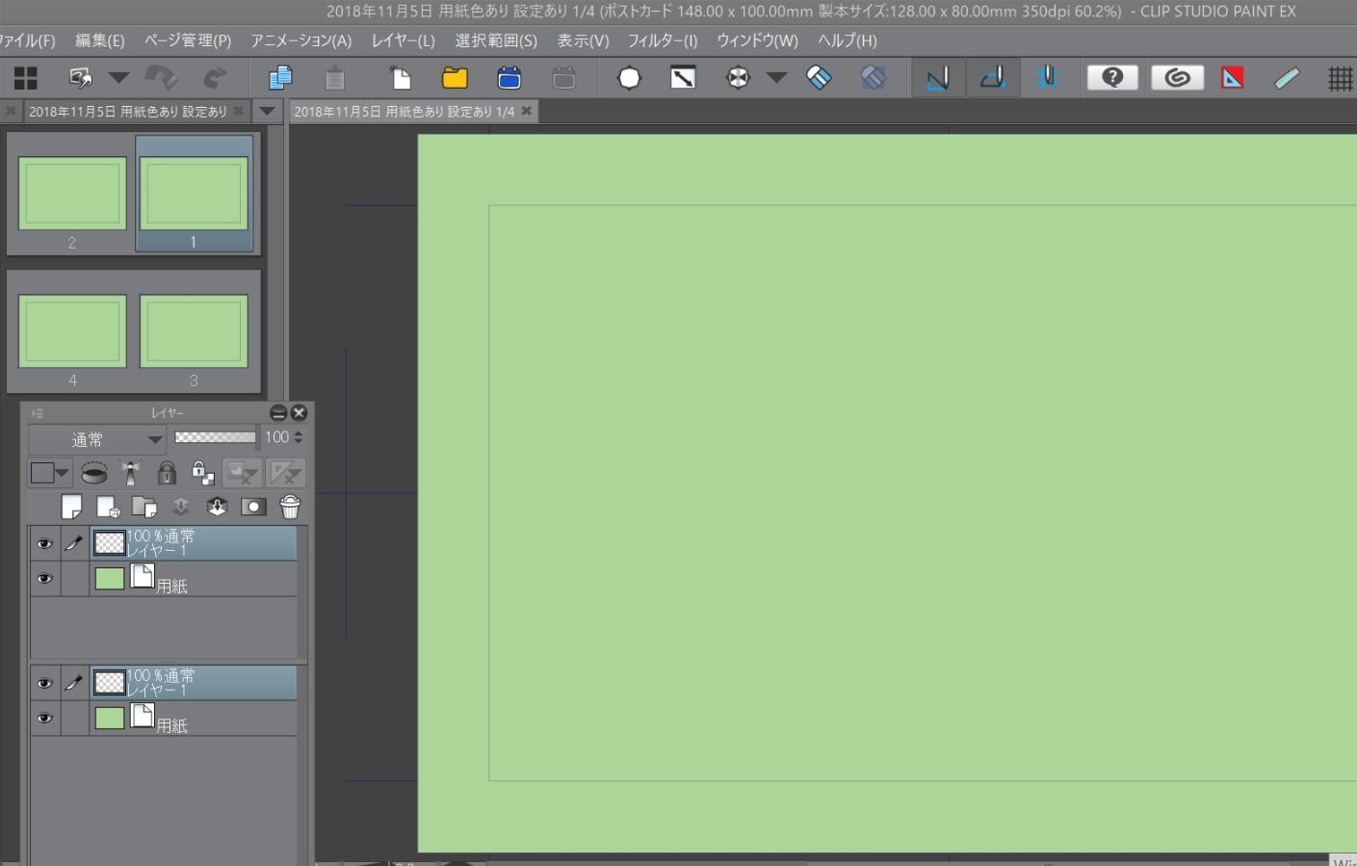Click the blue-white tilted rectangles icon
The width and height of the screenshot is (1357, 866).
click(x=819, y=78)
